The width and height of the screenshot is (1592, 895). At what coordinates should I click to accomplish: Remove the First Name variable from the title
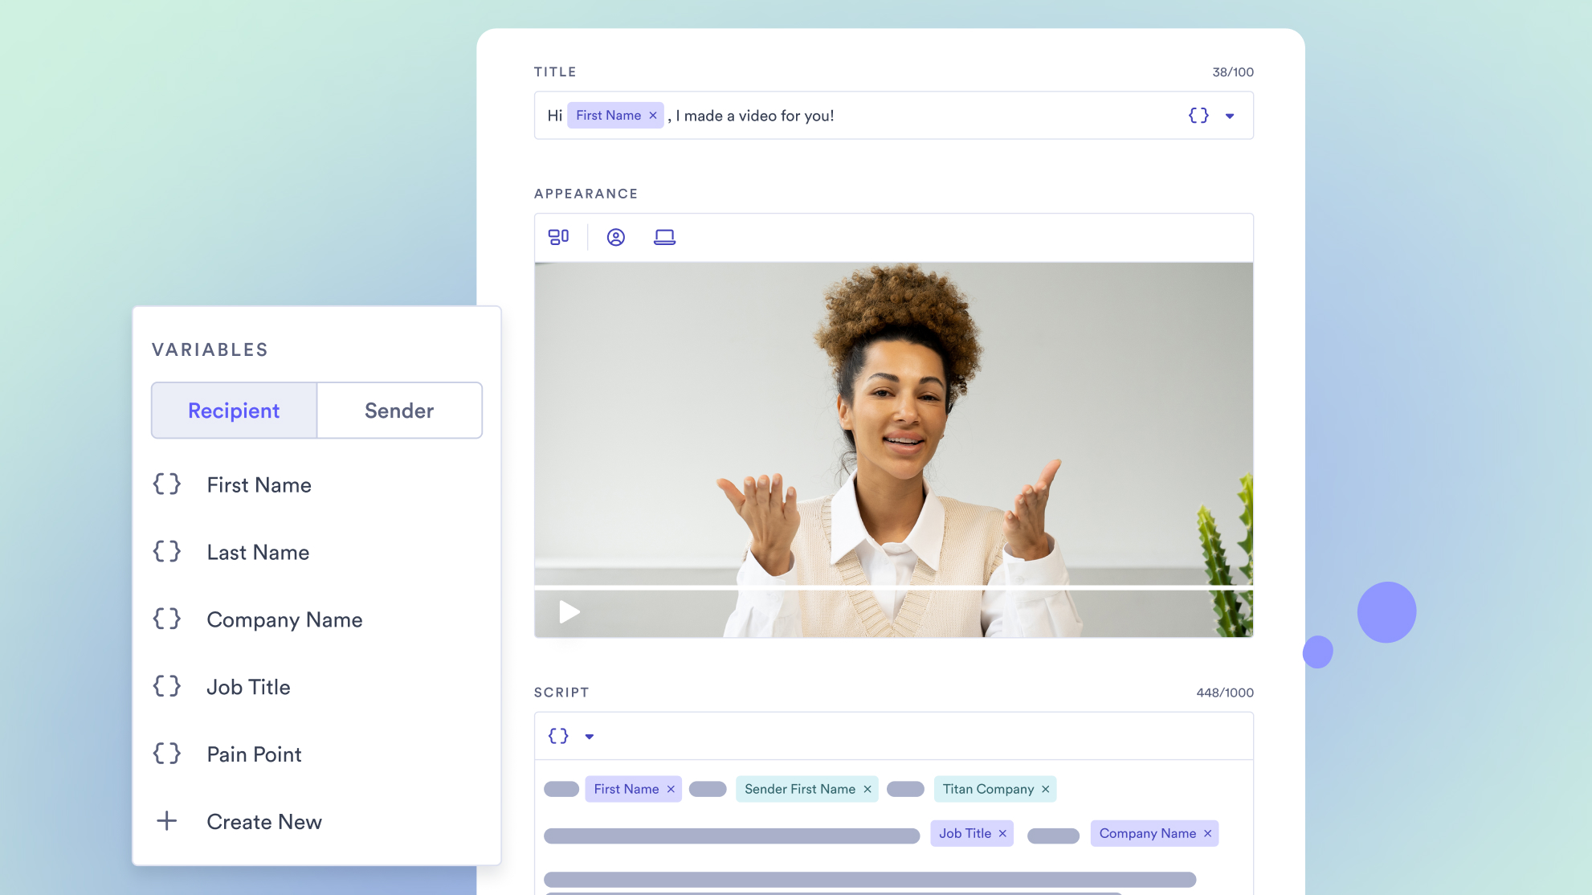[652, 115]
